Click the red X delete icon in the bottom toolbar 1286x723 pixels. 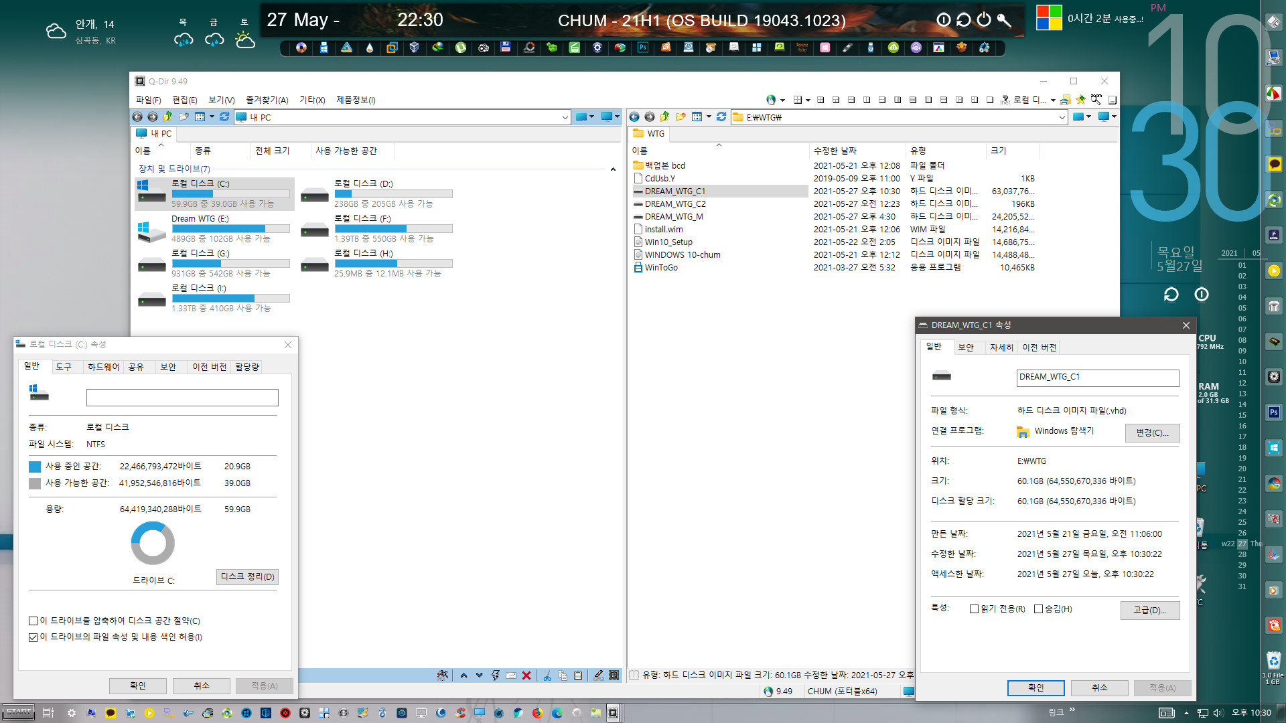click(x=526, y=675)
